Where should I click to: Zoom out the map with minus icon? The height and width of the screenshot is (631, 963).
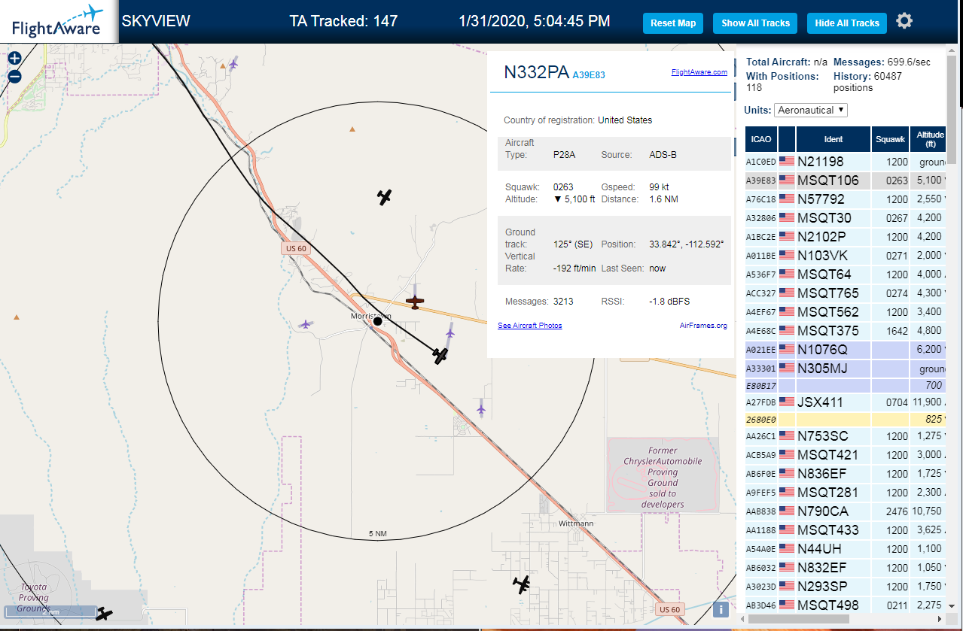[14, 76]
